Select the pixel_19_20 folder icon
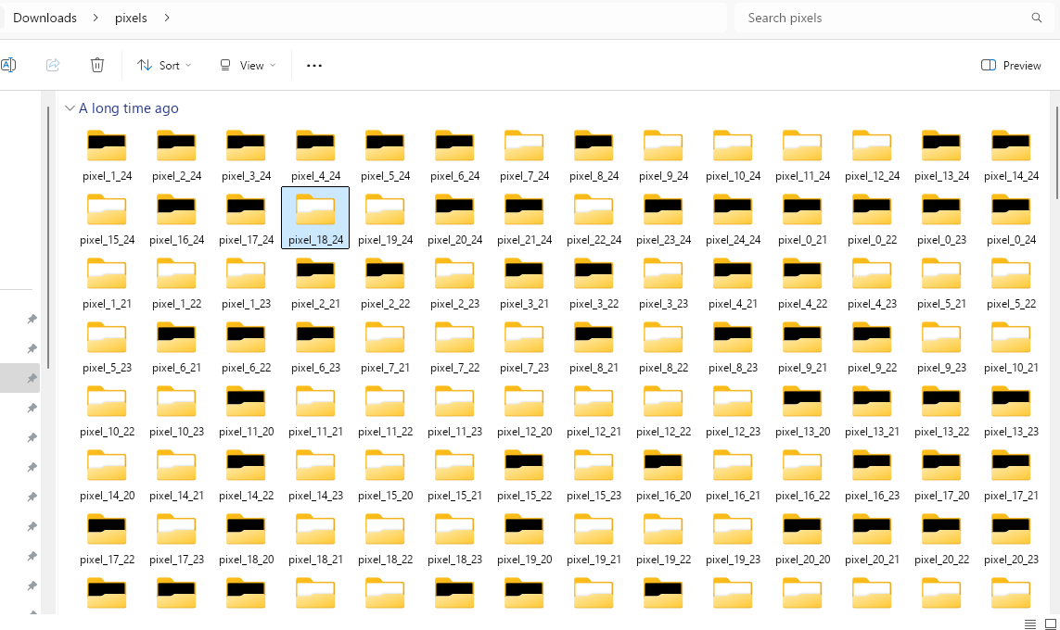 pyautogui.click(x=524, y=529)
